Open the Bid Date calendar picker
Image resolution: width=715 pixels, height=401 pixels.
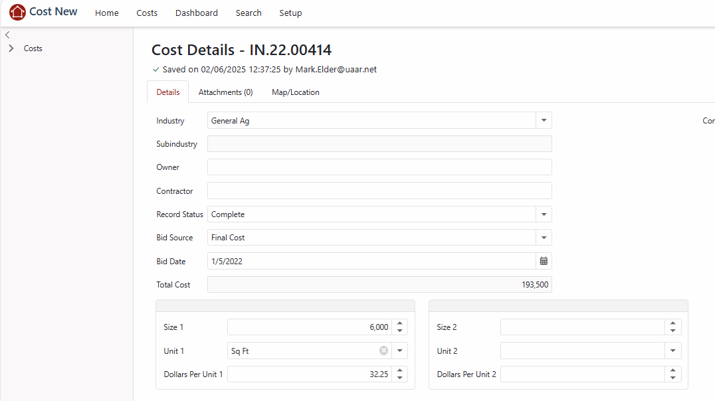(544, 261)
